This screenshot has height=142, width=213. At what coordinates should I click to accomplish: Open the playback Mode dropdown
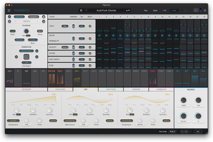(13, 31)
